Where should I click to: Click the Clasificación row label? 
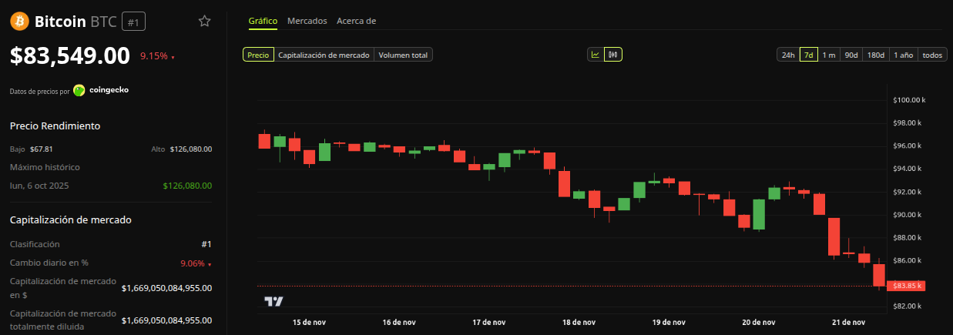35,244
